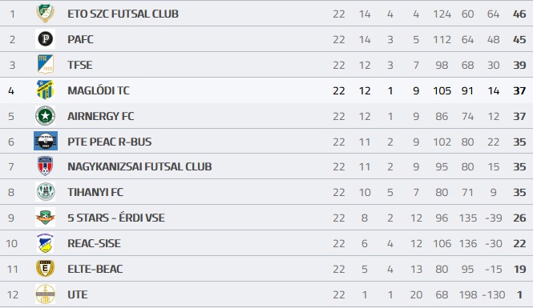Viewport: 533px width, 308px height.
Task: Click the UTE anchor emblem
Action: point(45,294)
